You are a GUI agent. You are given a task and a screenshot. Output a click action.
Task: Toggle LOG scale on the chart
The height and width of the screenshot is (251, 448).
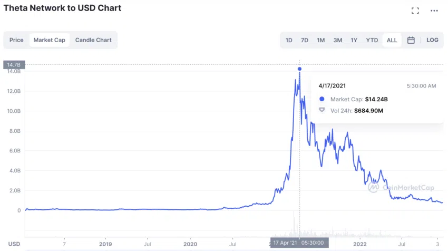pos(432,40)
